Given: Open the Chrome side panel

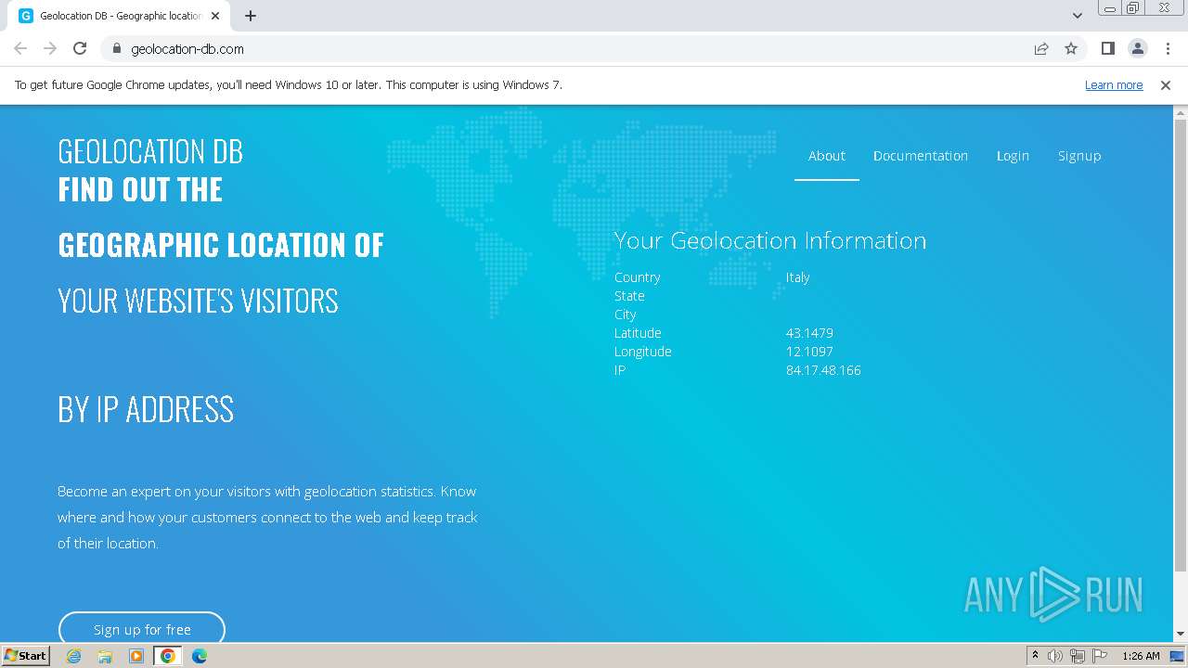Looking at the screenshot, I should [1107, 48].
